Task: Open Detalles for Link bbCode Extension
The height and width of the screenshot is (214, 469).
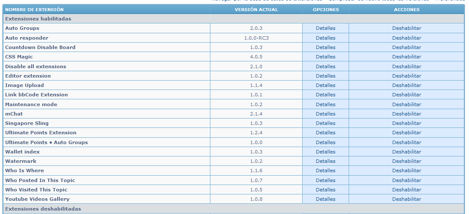Action: pos(326,95)
